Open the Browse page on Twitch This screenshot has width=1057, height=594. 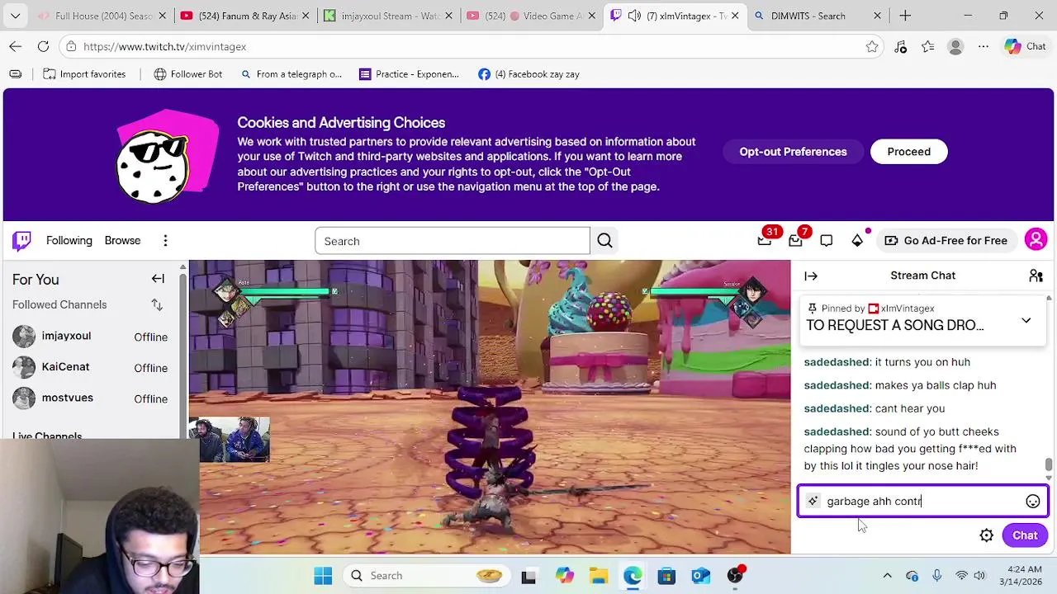pyautogui.click(x=122, y=241)
